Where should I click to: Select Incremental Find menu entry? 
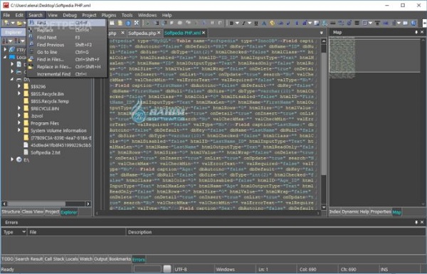[x=66, y=74]
